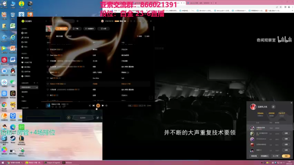Open NetEase Cloud Music desktop icon

[x=4, y=61]
